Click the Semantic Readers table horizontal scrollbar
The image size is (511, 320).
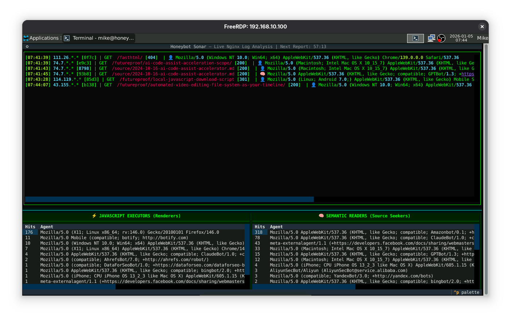pyautogui.click(x=304, y=287)
